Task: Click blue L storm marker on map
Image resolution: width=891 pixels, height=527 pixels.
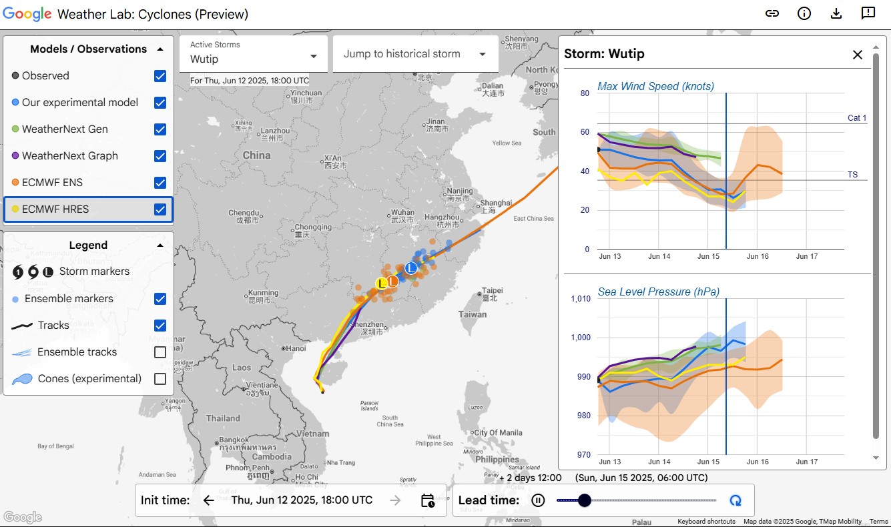Action: (411, 268)
